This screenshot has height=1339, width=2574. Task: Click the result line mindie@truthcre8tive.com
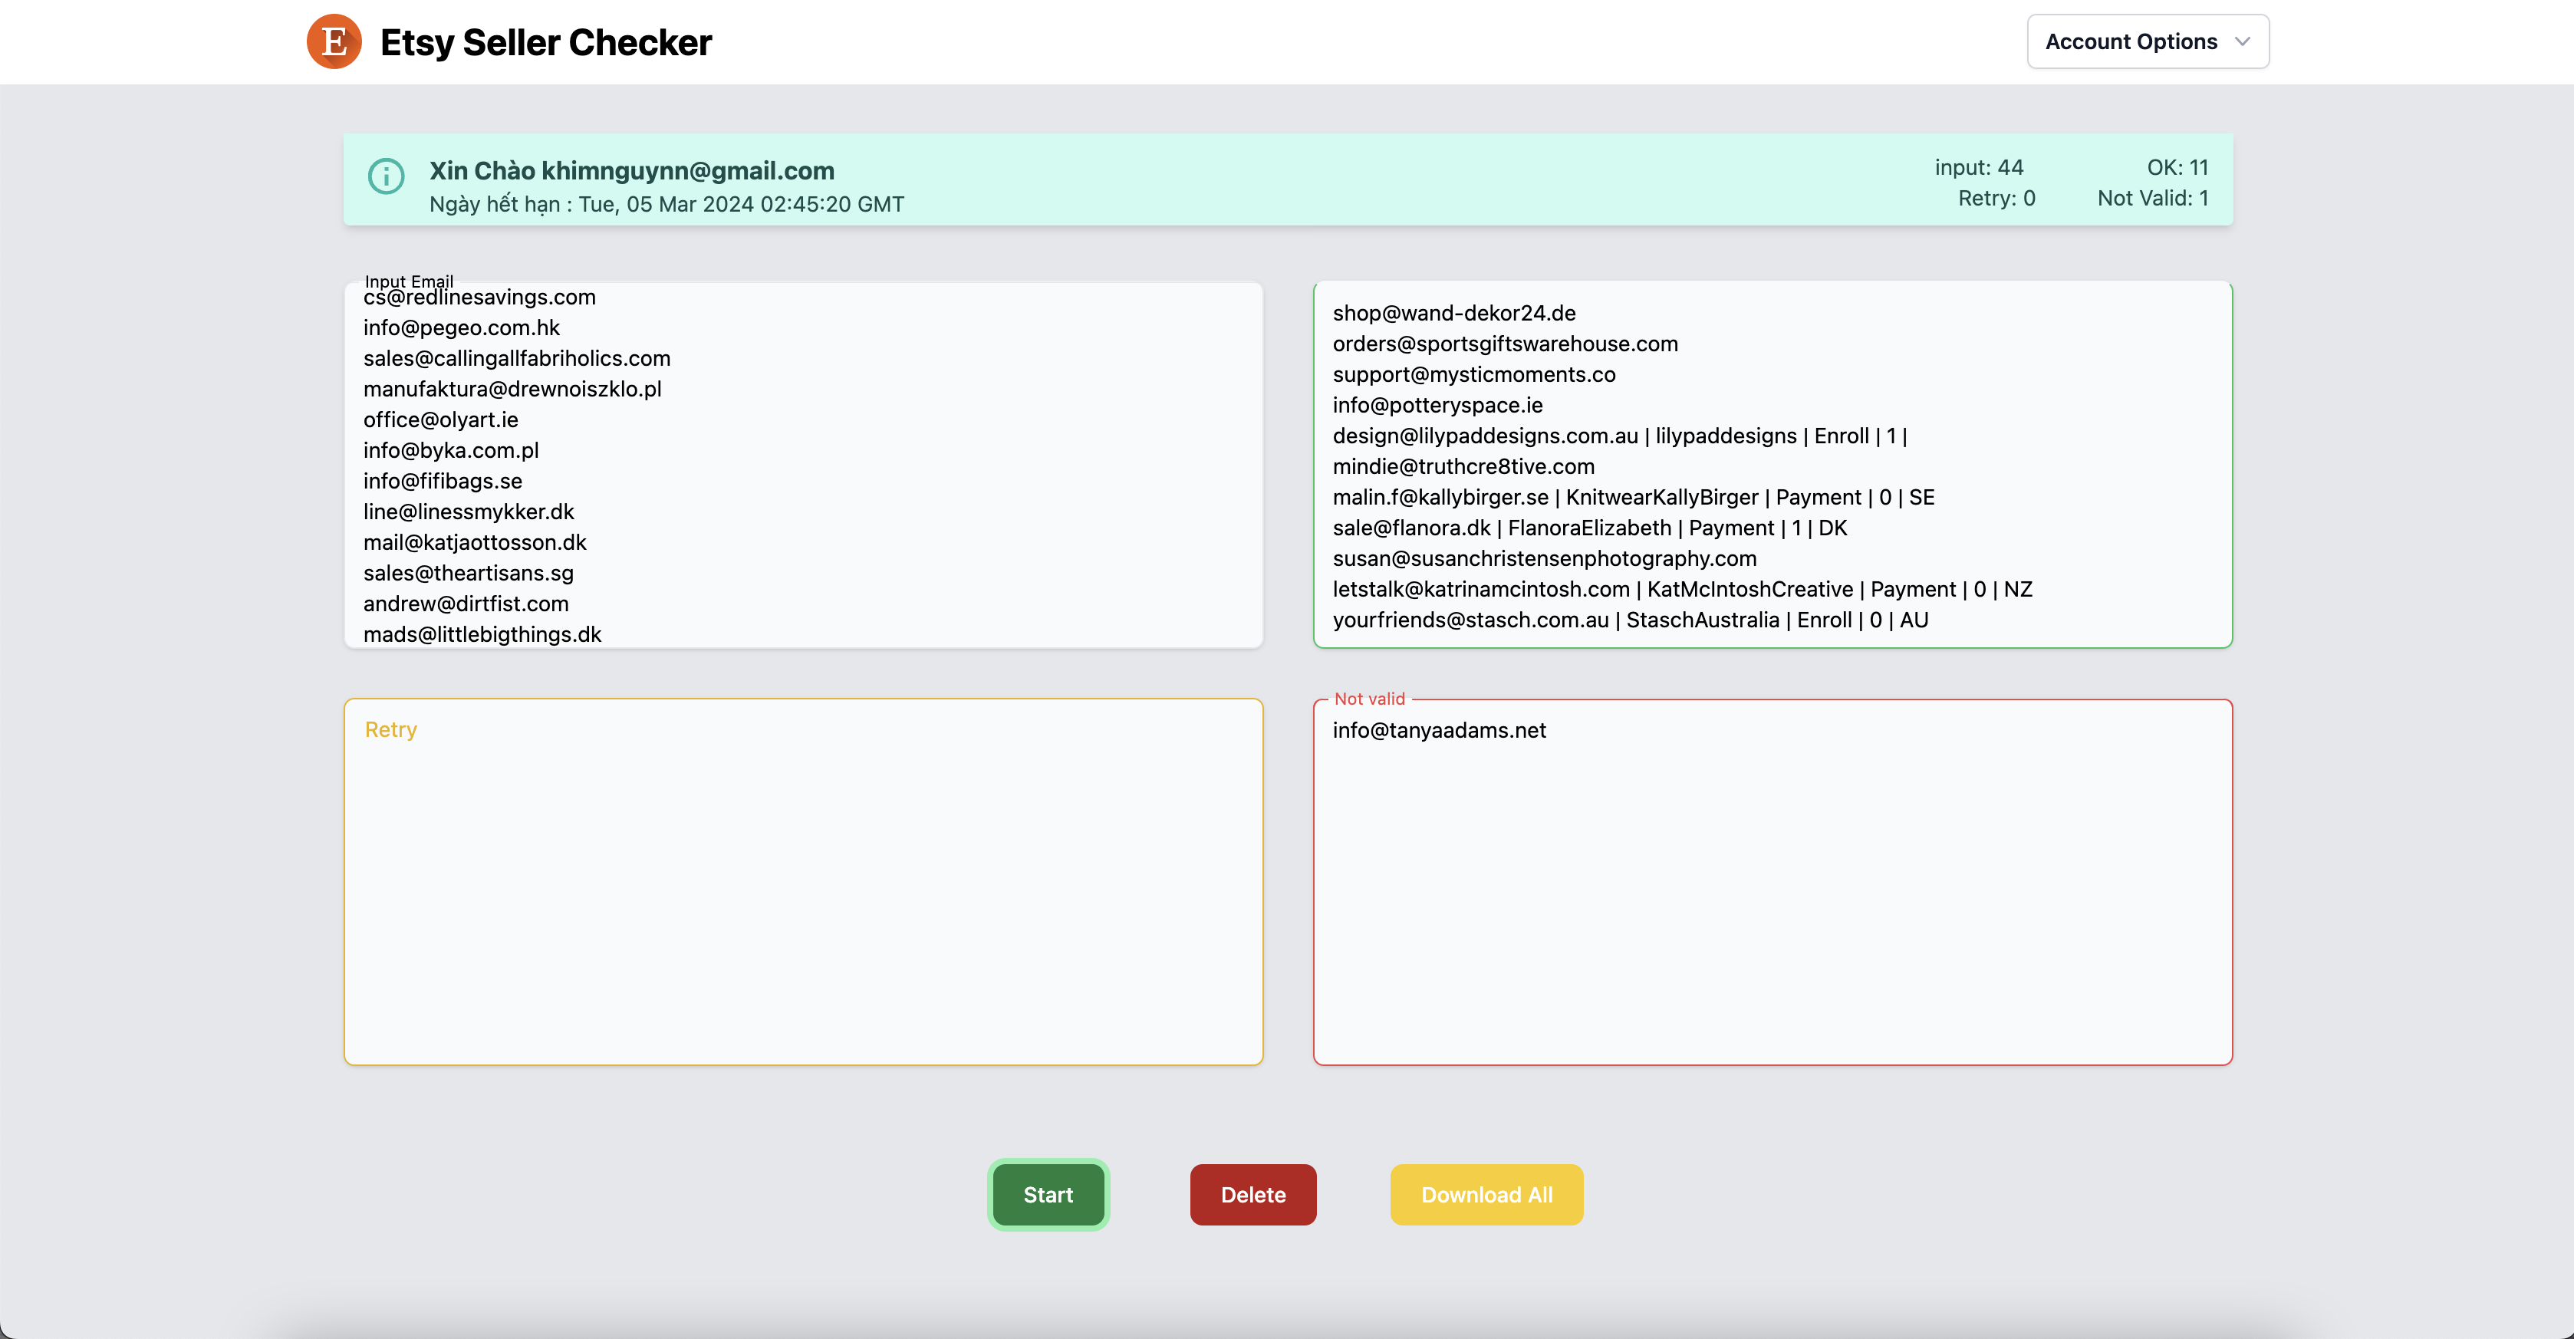[x=1463, y=466]
